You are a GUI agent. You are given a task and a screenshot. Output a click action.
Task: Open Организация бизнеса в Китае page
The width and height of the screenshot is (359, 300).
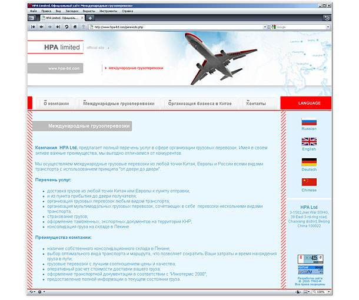coord(200,104)
